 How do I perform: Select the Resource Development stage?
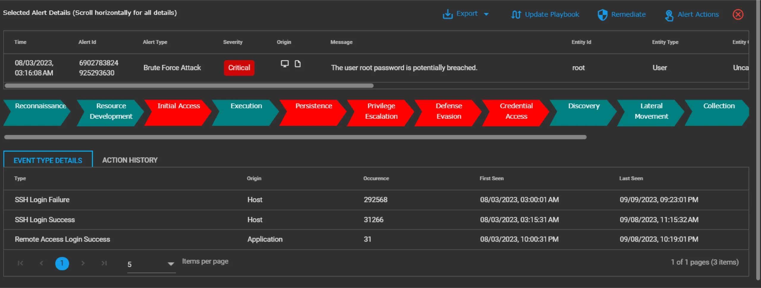tap(110, 113)
